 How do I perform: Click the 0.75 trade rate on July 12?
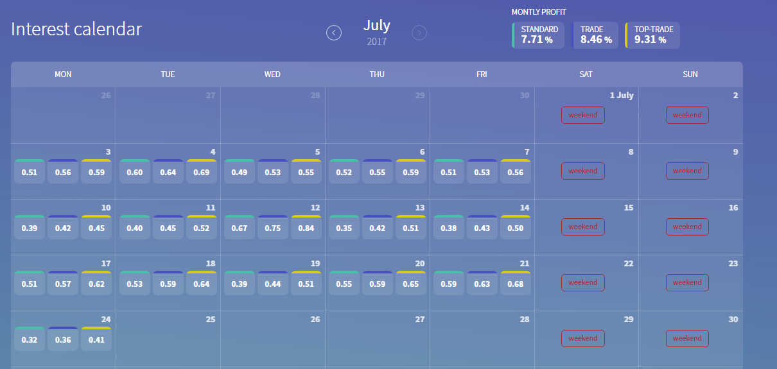pos(272,228)
